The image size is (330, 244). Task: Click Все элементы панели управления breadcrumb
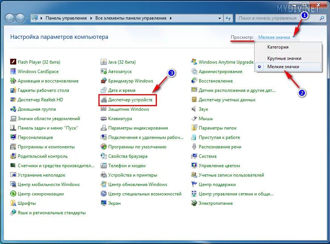point(131,18)
